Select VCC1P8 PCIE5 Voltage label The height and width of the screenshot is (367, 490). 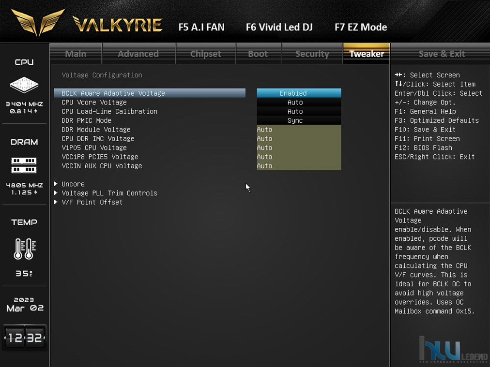point(100,156)
